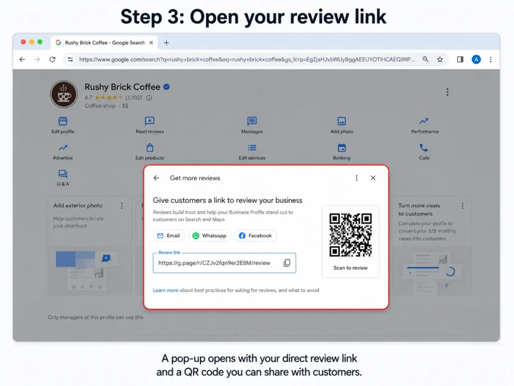Open options menu on Add exterior photo card

pyautogui.click(x=121, y=206)
